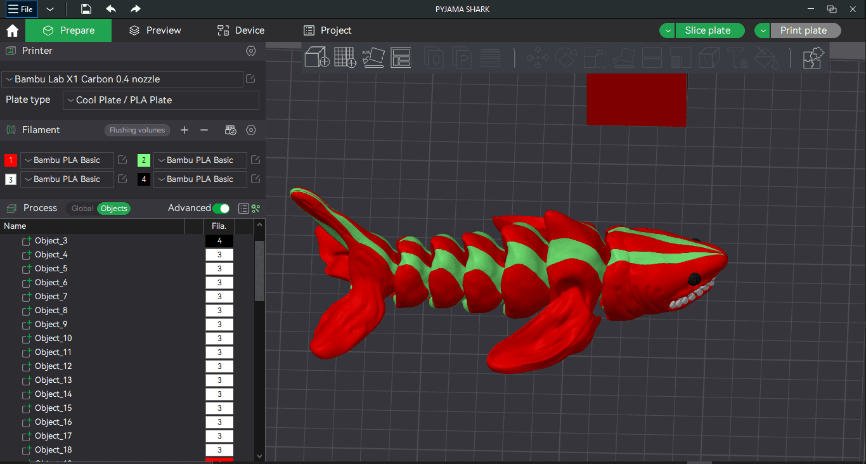Click the object list scrollbar down arrow
This screenshot has width=866, height=464.
click(x=259, y=455)
